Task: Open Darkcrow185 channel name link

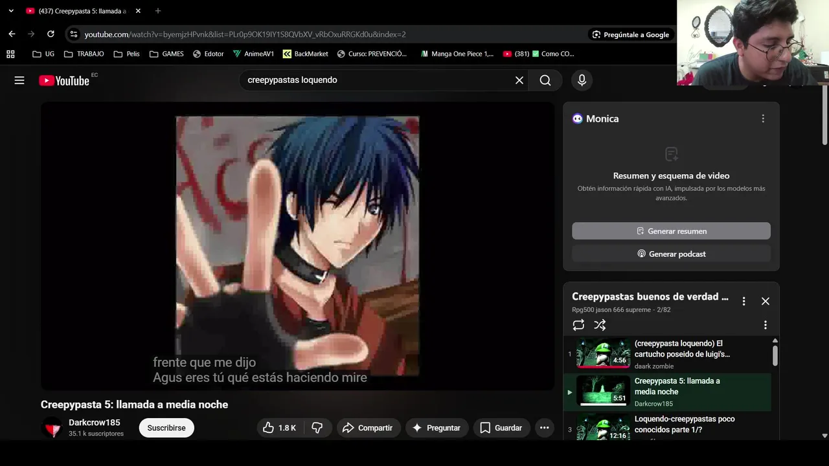Action: click(x=95, y=423)
